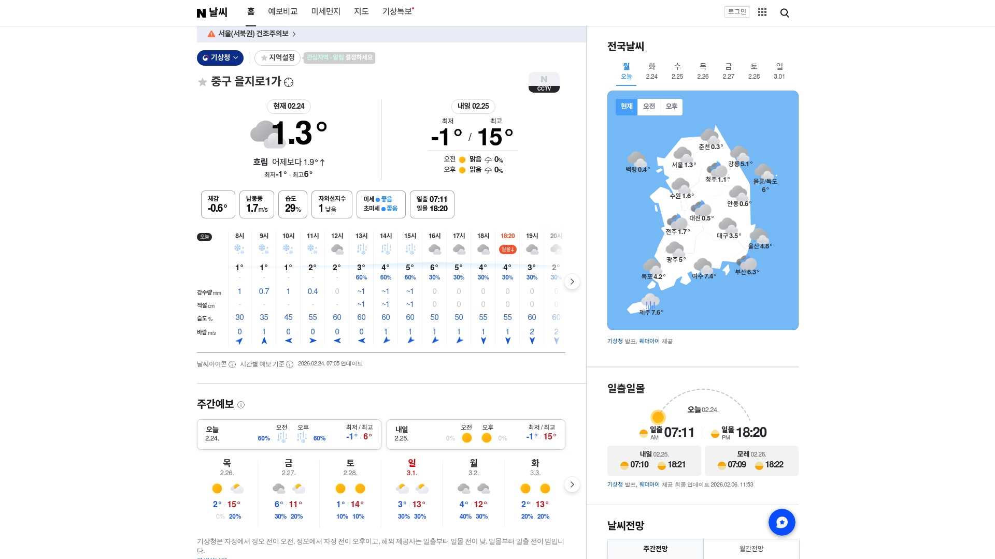Toggle the favorite star for 중구 을지로1가
This screenshot has height=559, width=995.
(x=202, y=82)
